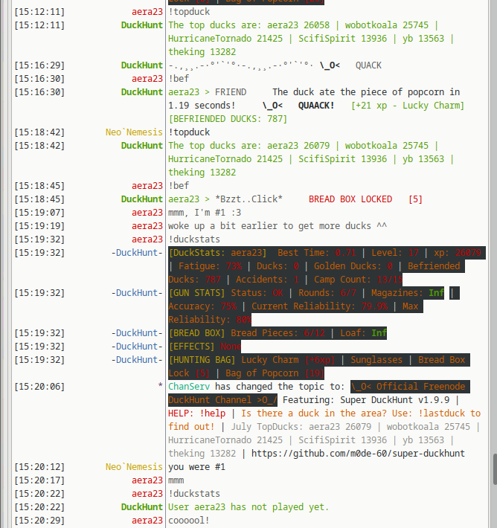Click aera23 nick beside 'woke up a bit earlier'
Viewport: 497px width, 528px height.
(147, 225)
